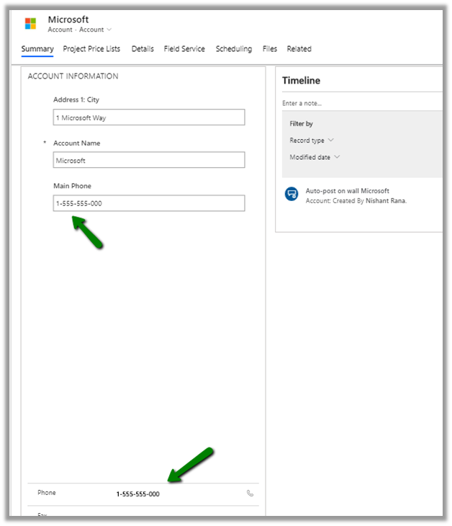The image size is (452, 526).
Task: Click the Address 1: City field
Action: click(149, 117)
